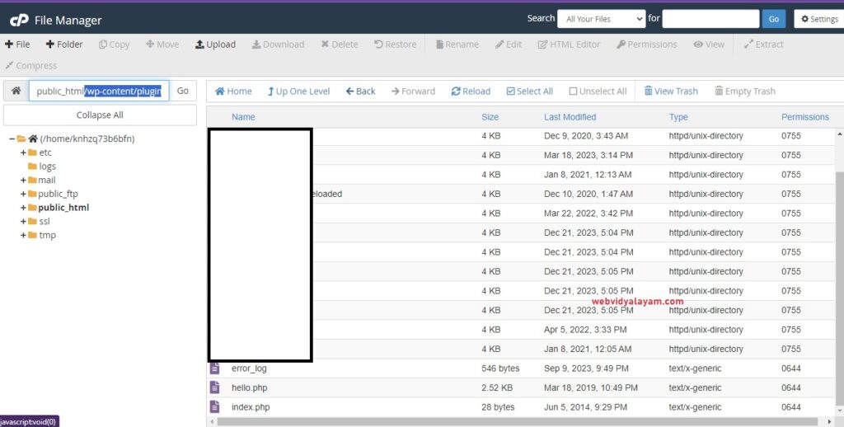Sort files by Name column header

pos(243,117)
